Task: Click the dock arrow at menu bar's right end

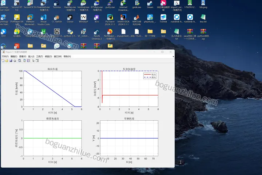Action: 173,57
